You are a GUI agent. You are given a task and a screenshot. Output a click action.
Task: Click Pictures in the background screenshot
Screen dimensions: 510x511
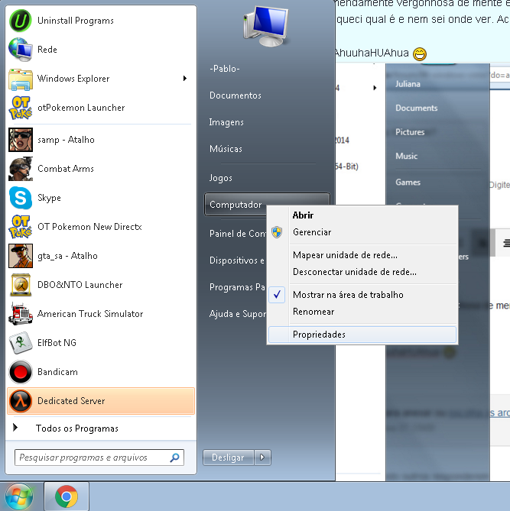click(x=410, y=131)
